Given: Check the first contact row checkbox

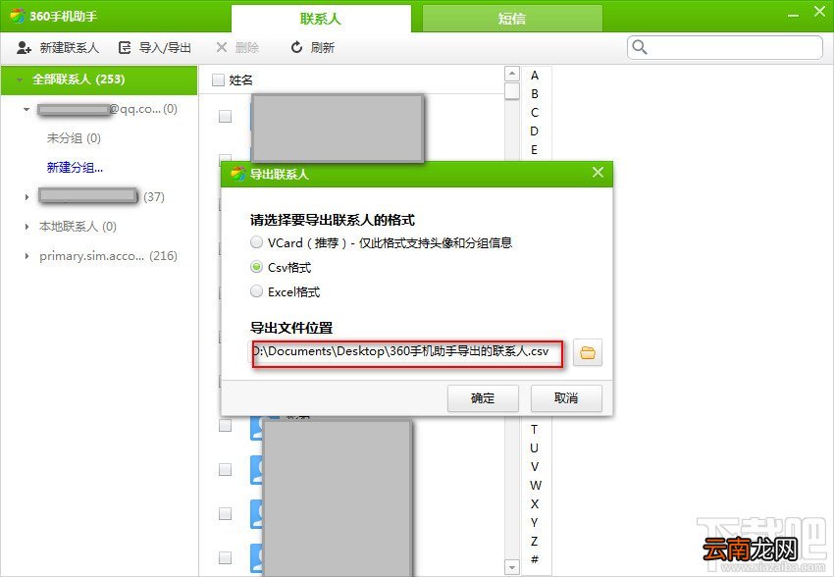Looking at the screenshot, I should [x=225, y=116].
